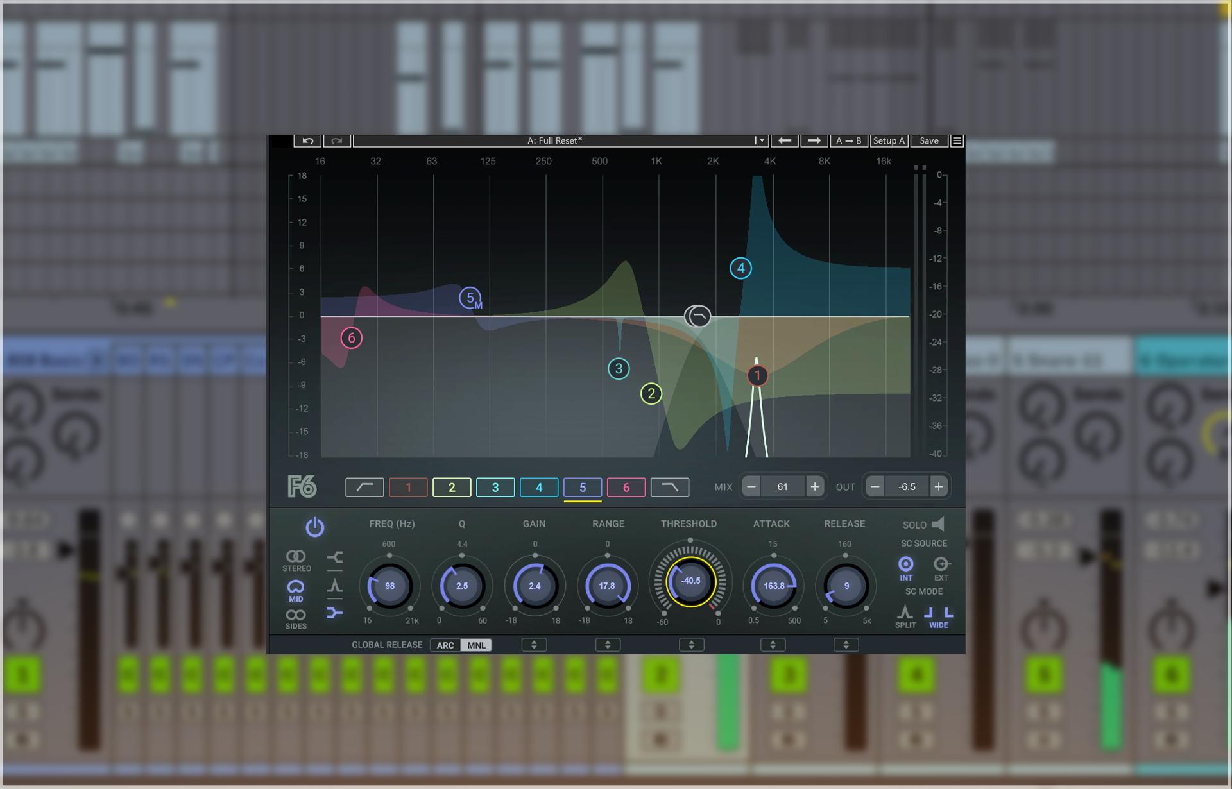This screenshot has height=789, width=1232.
Task: Click the RELEASE knob showing 9
Action: pyautogui.click(x=846, y=586)
